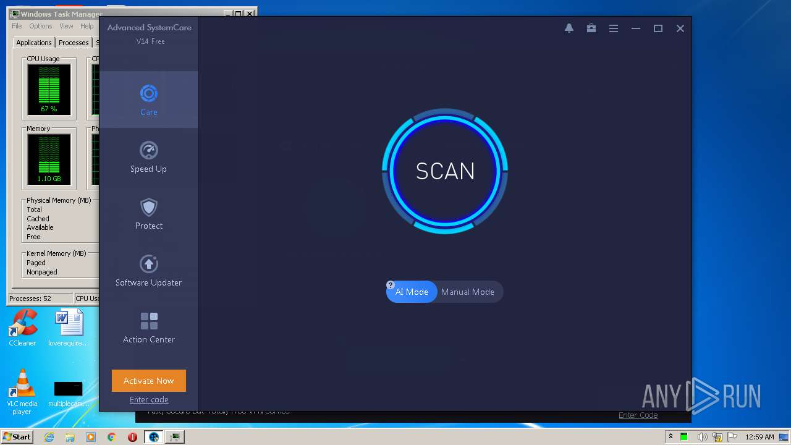Click the Memory 1.10 GB meter

click(49, 159)
